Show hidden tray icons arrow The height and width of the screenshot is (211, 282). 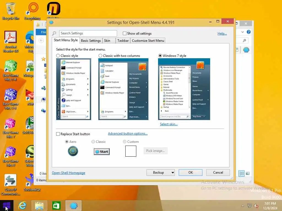point(243,206)
